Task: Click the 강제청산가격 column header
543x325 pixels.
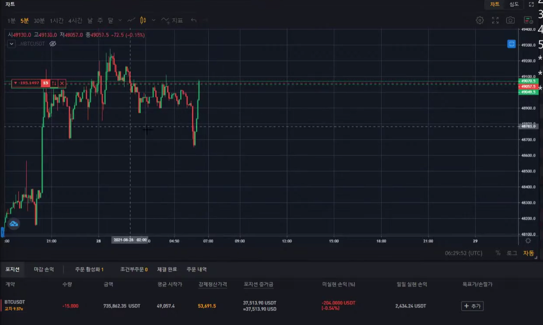Action: coord(213,284)
